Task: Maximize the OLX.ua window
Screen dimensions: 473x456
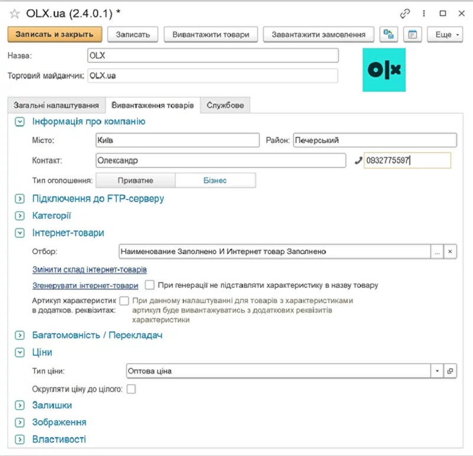Action: pyautogui.click(x=443, y=14)
